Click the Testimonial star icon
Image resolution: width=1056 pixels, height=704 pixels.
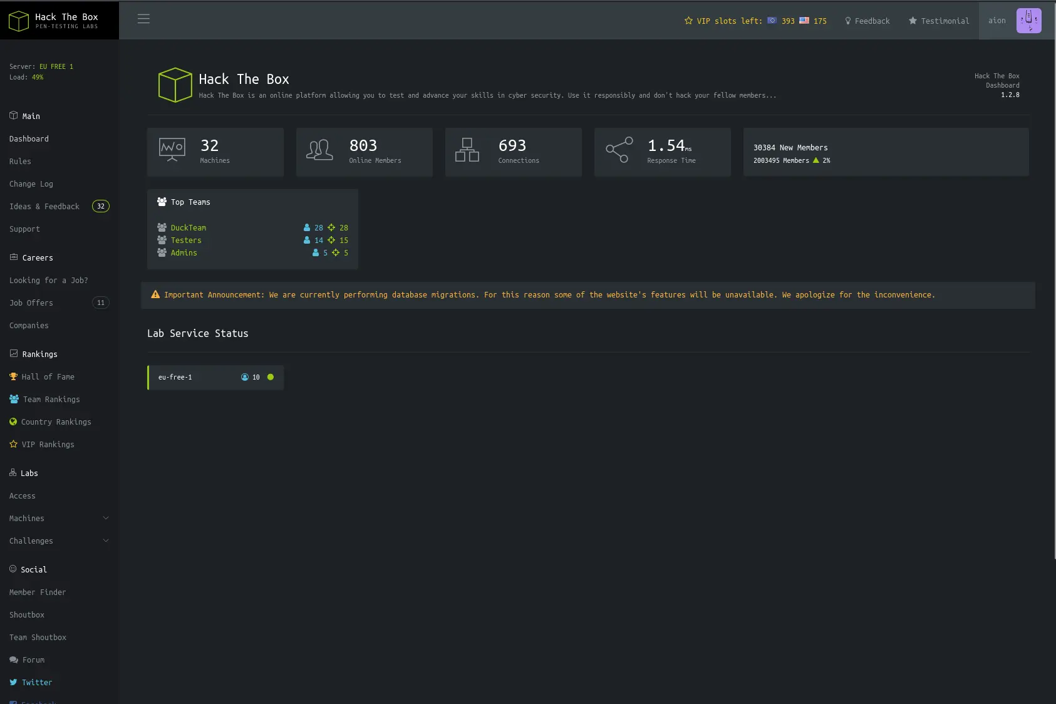(x=913, y=21)
